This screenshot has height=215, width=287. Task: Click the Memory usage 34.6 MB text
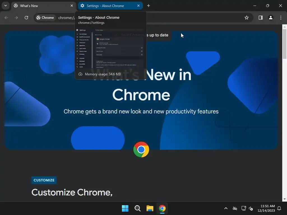(x=103, y=74)
